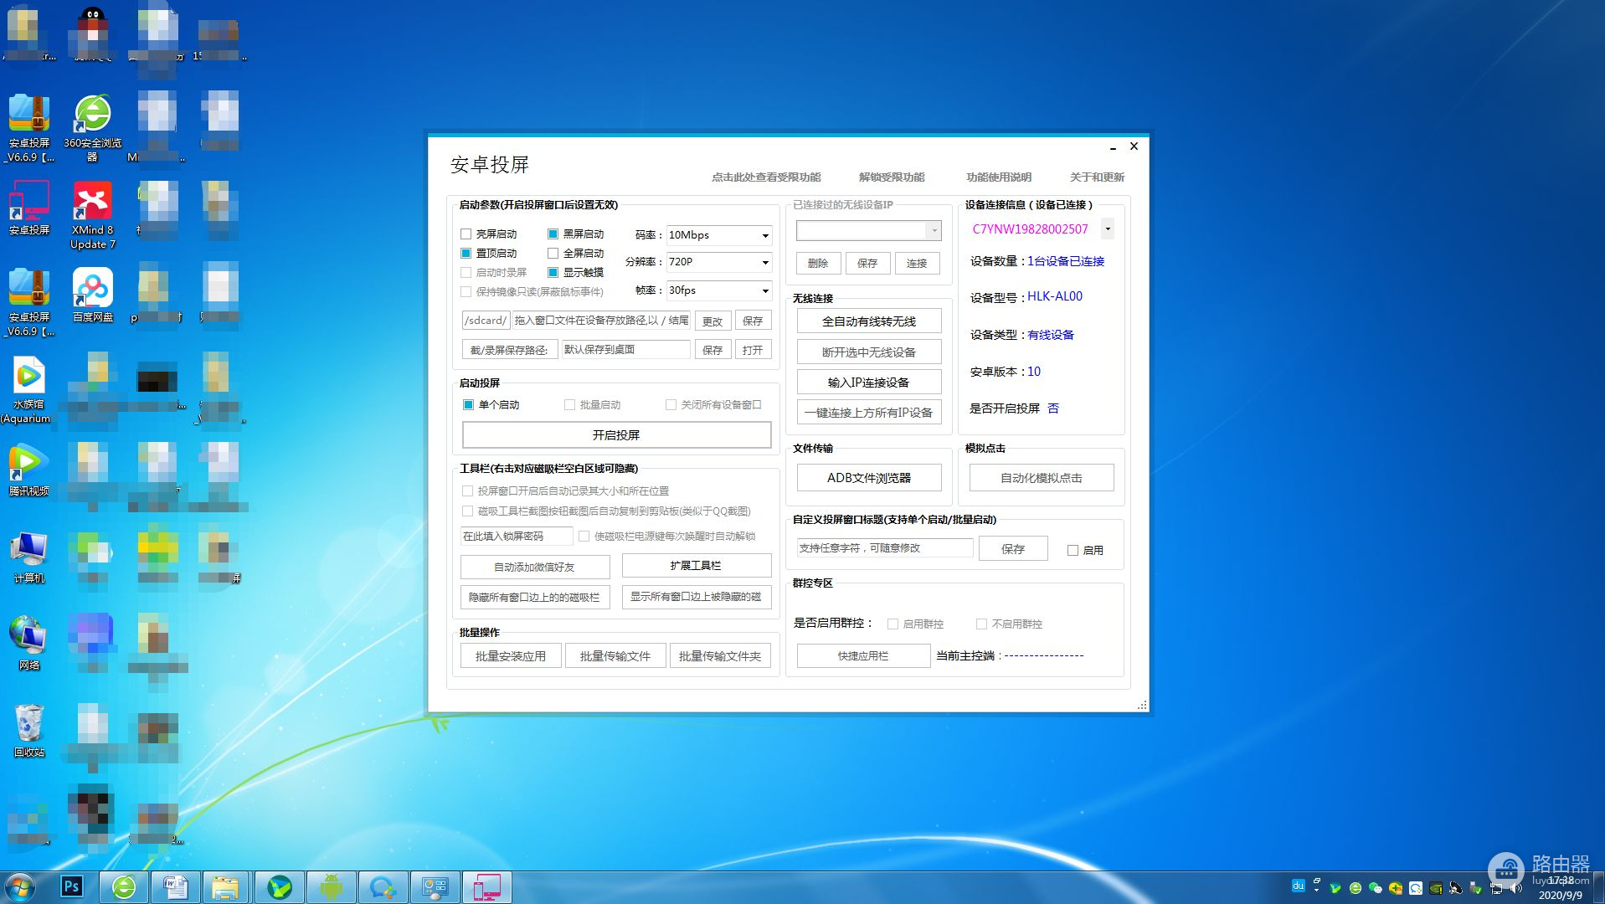Click the custom window title input field
1605x904 pixels.
pos(884,548)
